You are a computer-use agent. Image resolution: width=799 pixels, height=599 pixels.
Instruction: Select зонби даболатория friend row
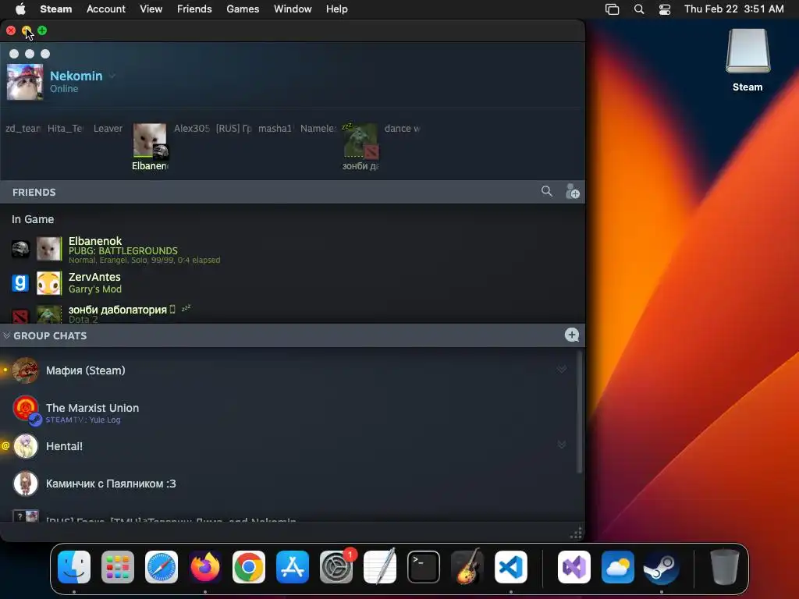click(x=293, y=314)
